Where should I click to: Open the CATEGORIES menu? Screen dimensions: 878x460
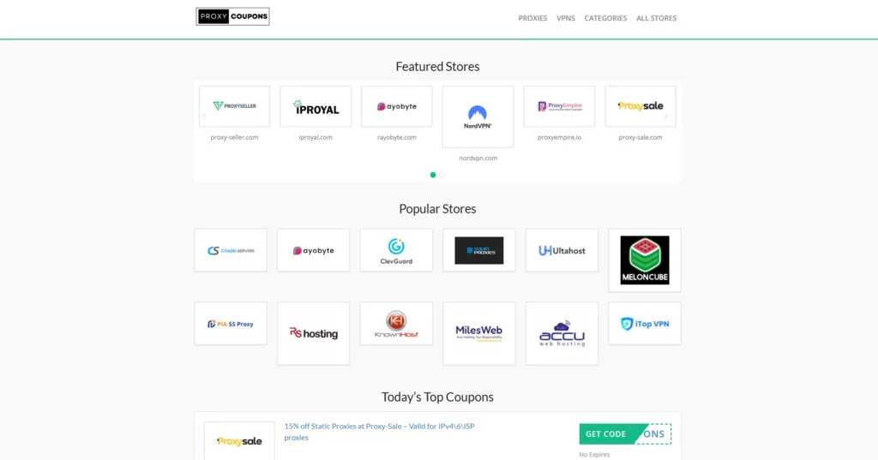coord(605,18)
